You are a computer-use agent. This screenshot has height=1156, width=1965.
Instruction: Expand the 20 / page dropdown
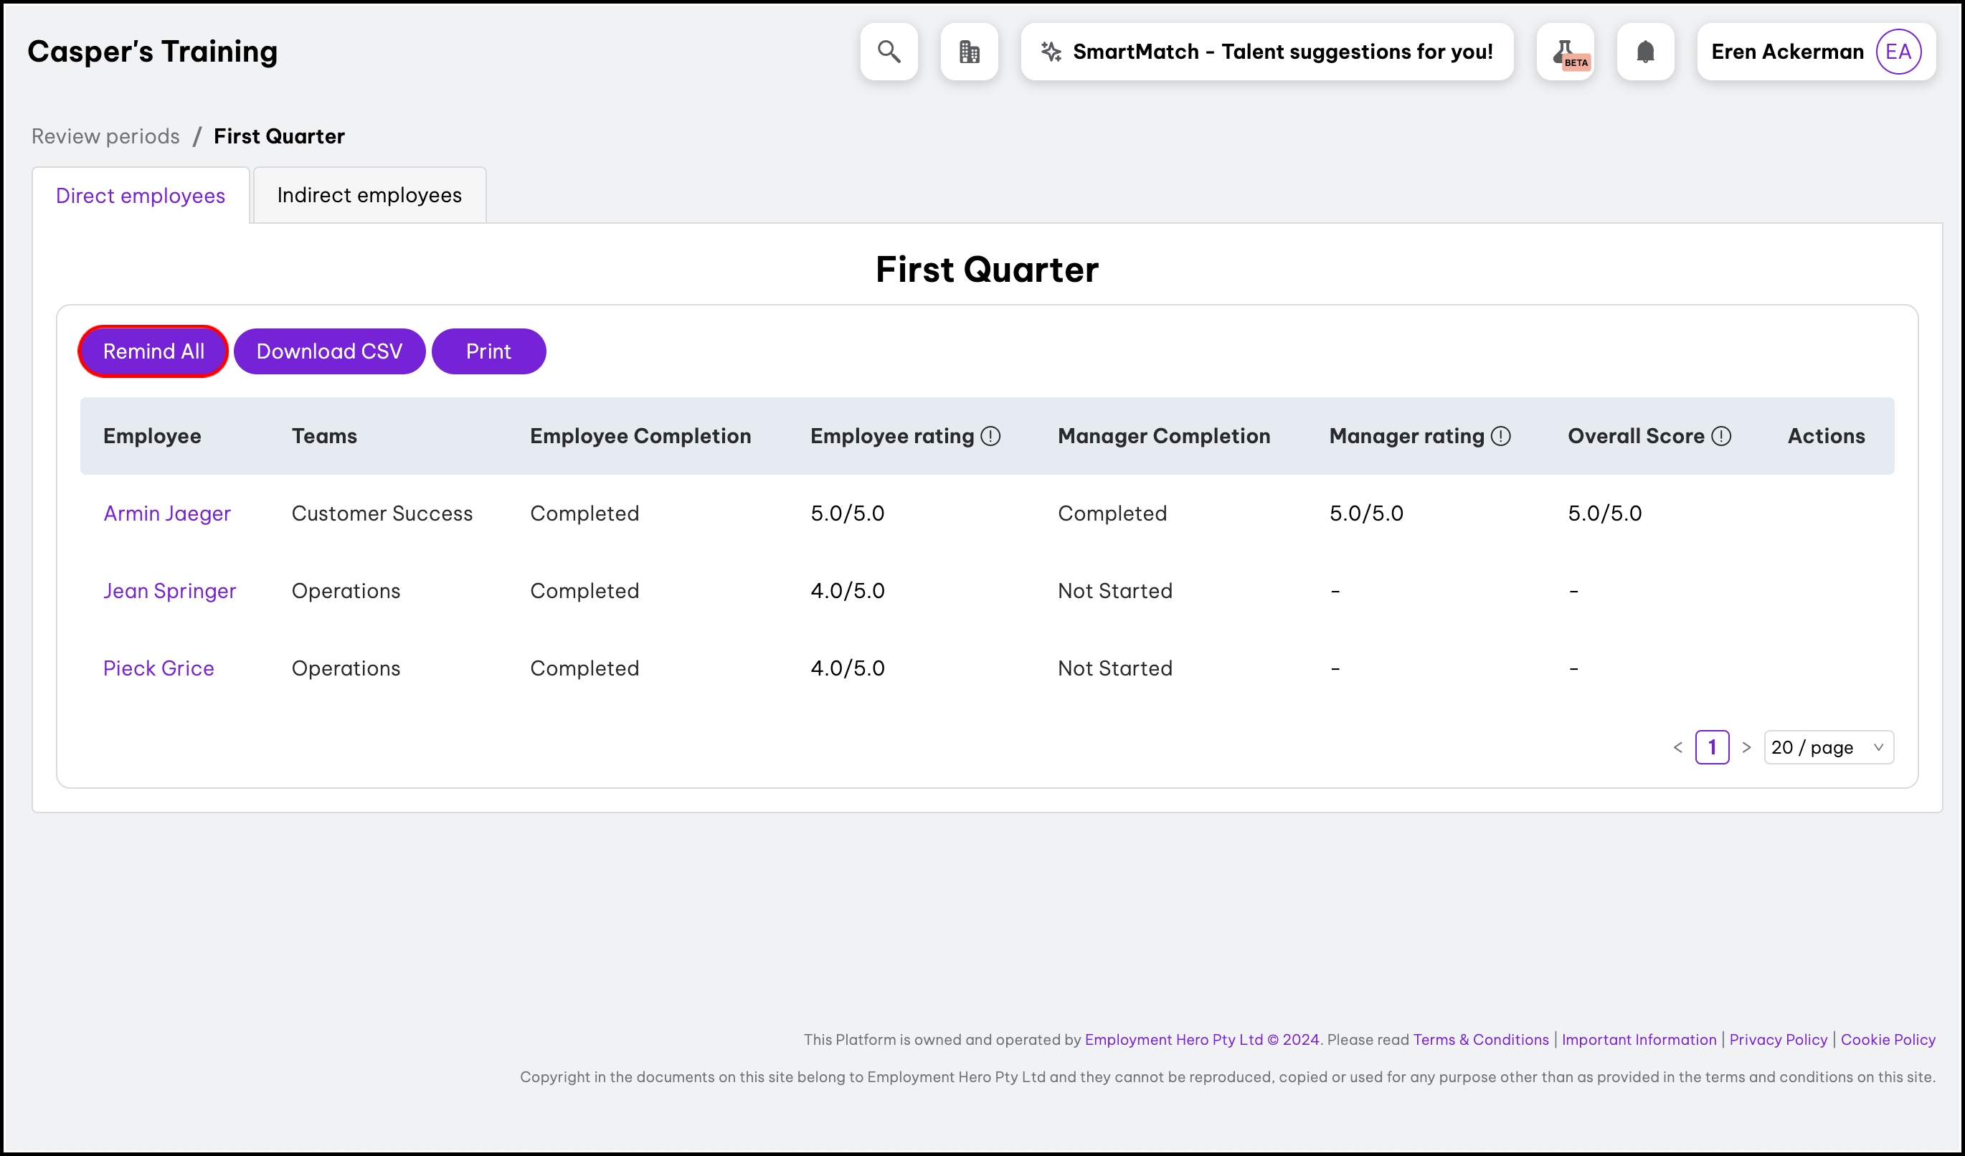pyautogui.click(x=1828, y=747)
